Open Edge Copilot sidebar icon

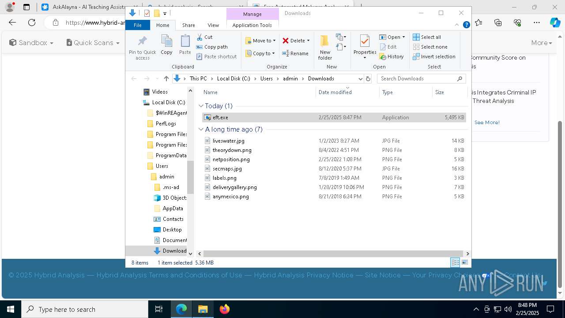[x=555, y=23]
